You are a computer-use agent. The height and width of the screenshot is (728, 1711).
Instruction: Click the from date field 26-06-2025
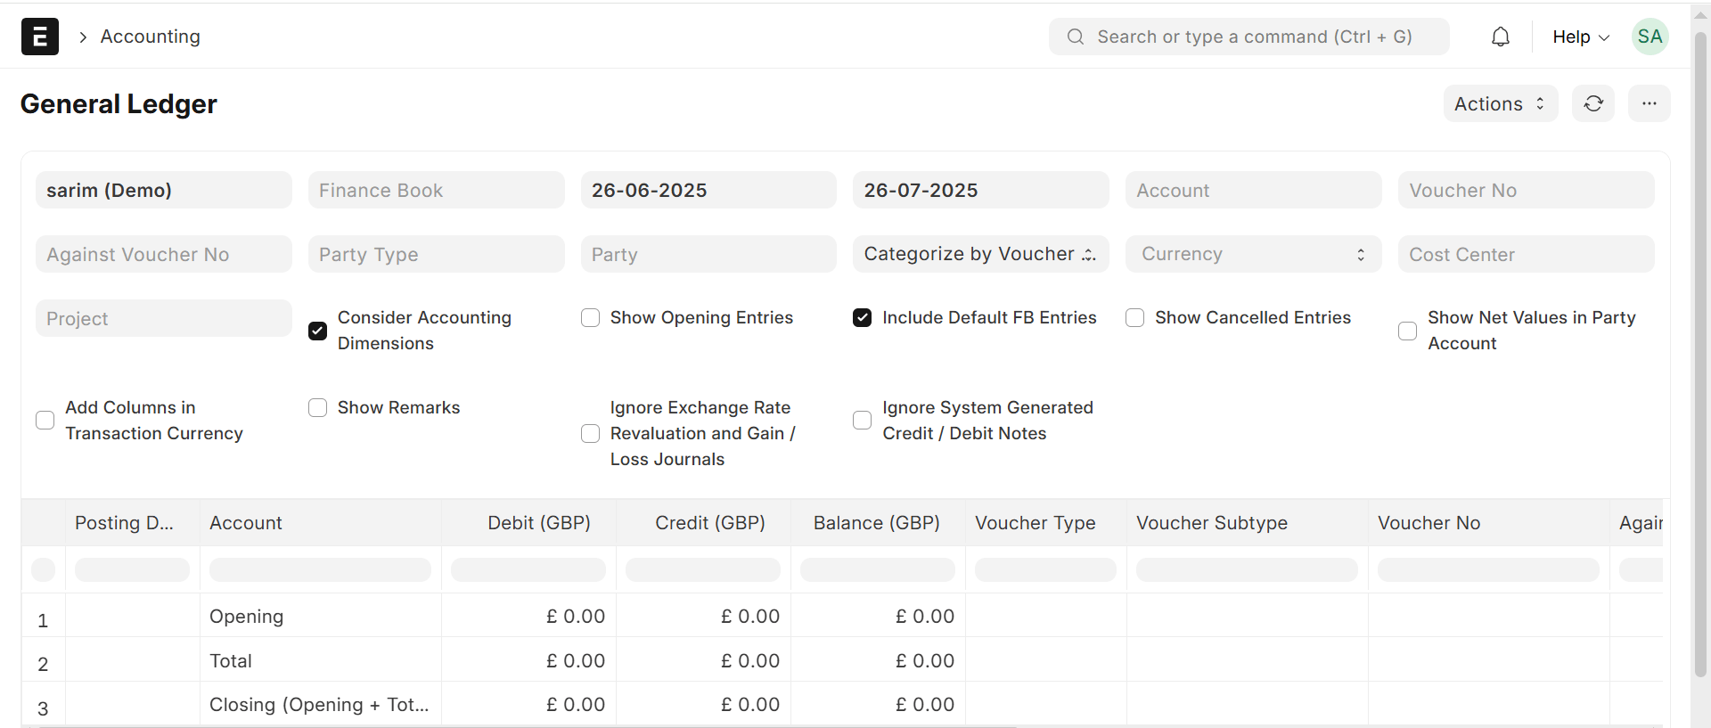[708, 190]
